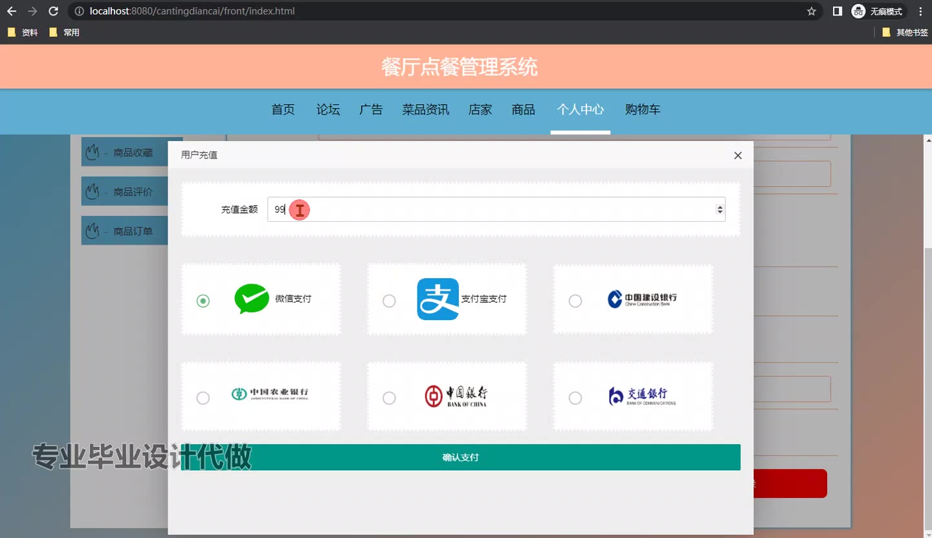Open the 常用 bookmark folder
Image resolution: width=932 pixels, height=538 pixels.
click(x=64, y=32)
